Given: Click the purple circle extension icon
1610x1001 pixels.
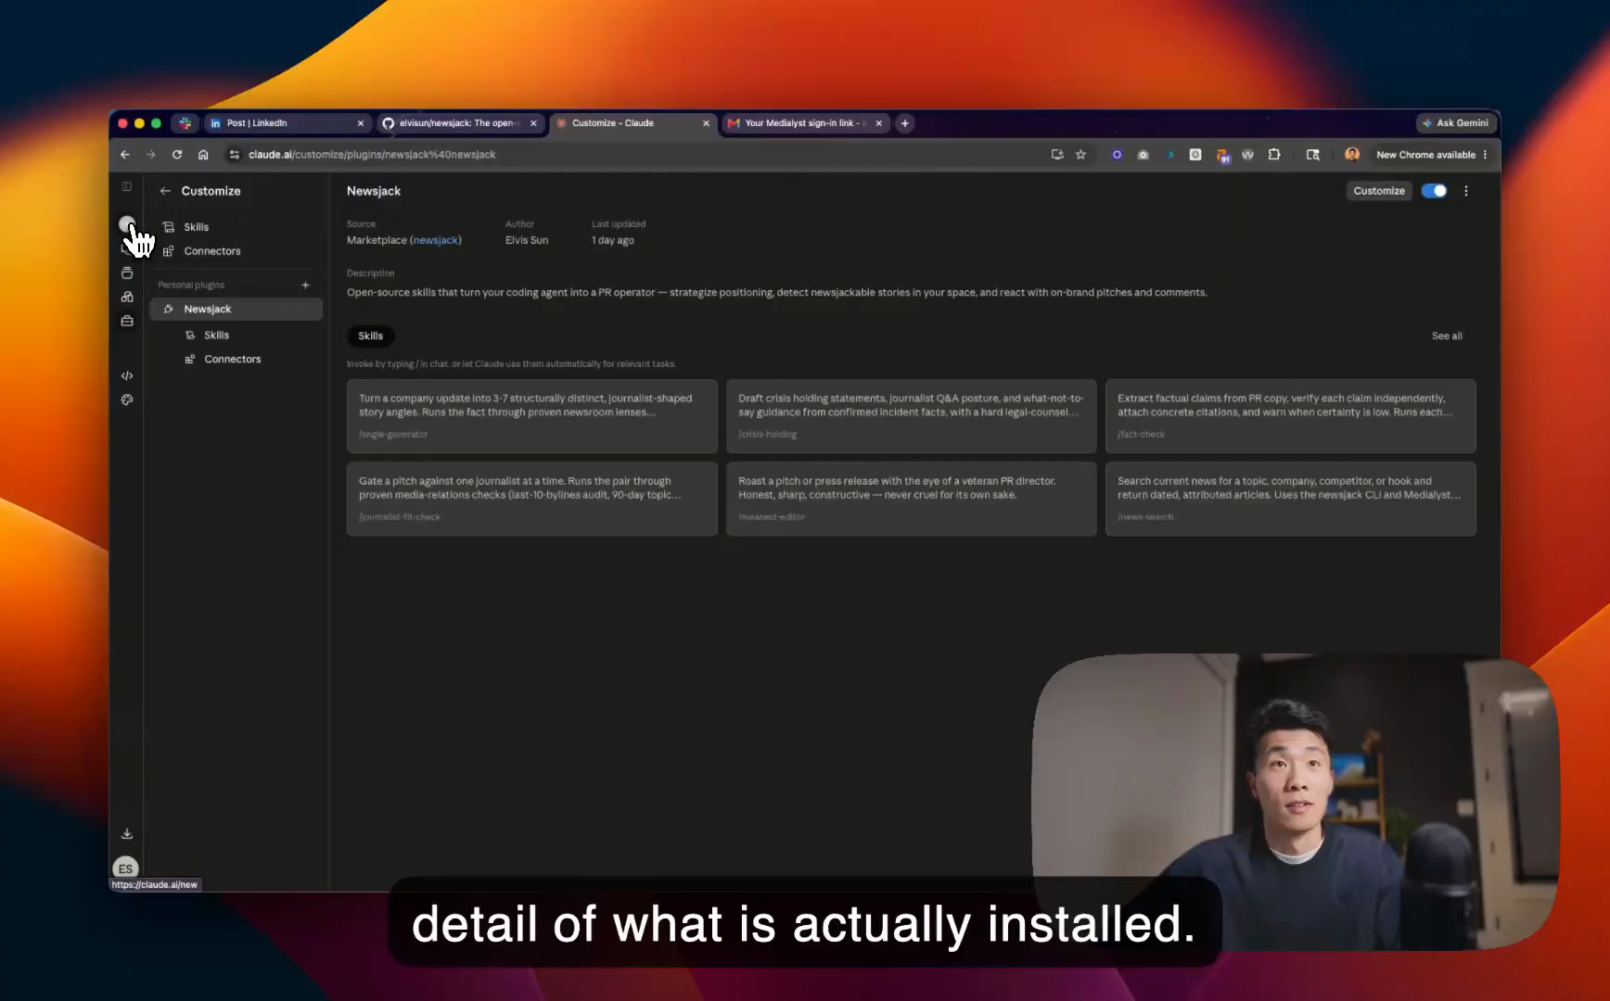Looking at the screenshot, I should pos(1117,155).
